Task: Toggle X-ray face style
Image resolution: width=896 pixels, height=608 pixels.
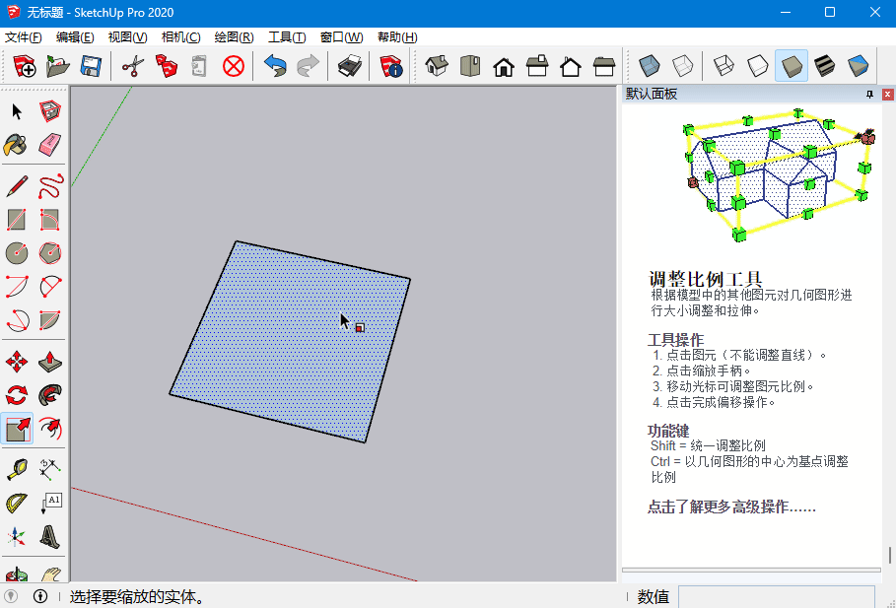Action: pyautogui.click(x=648, y=66)
